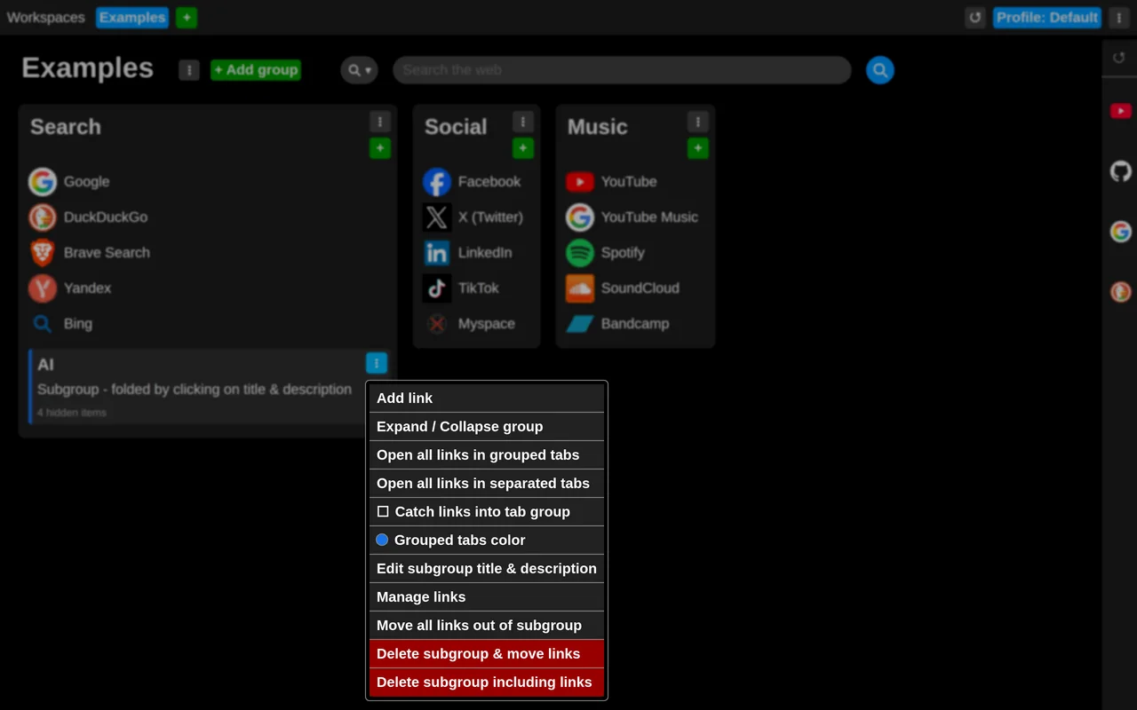This screenshot has height=710, width=1137.
Task: Add link with green plus in Music group
Action: pyautogui.click(x=698, y=148)
